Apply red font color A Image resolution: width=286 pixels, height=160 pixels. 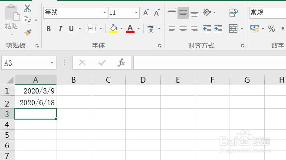click(x=130, y=29)
